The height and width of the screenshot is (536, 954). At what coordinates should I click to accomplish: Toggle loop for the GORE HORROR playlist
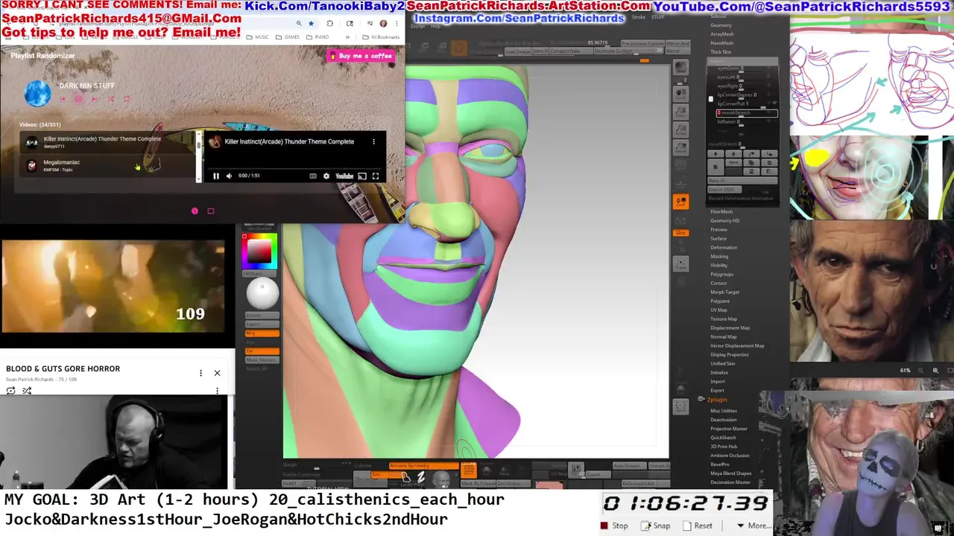[x=11, y=391]
